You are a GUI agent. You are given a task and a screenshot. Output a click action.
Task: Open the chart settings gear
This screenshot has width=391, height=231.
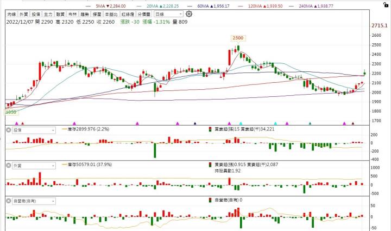pos(189,14)
